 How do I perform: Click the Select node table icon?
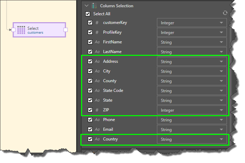click(x=21, y=30)
